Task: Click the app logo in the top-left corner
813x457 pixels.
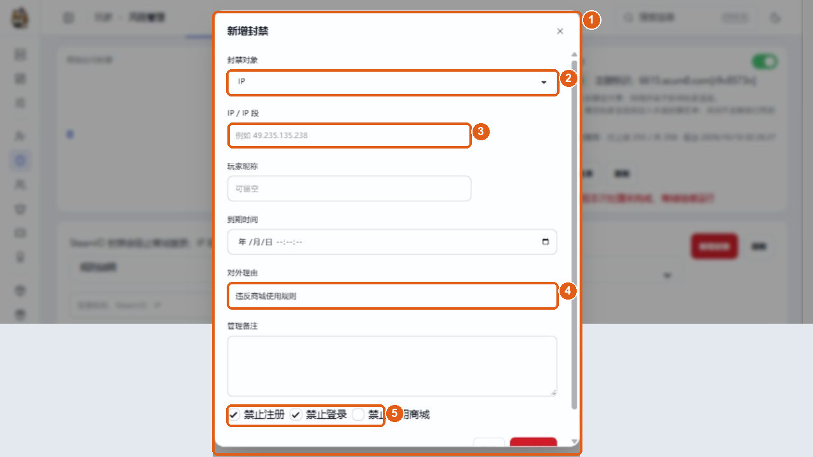Action: click(x=20, y=18)
